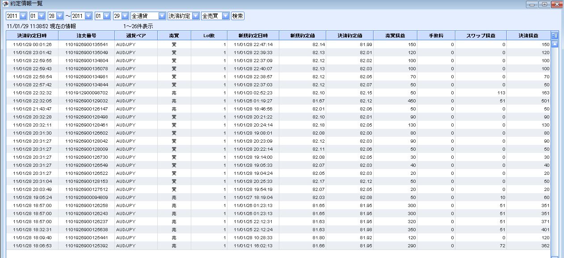Click opening time 11/01/20 02:52:23
This screenshot has height=258, width=564.
pyautogui.click(x=253, y=93)
